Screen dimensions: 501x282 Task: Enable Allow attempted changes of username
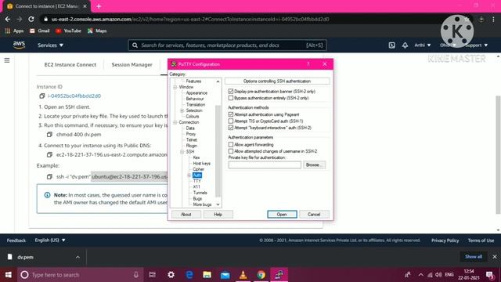click(231, 151)
